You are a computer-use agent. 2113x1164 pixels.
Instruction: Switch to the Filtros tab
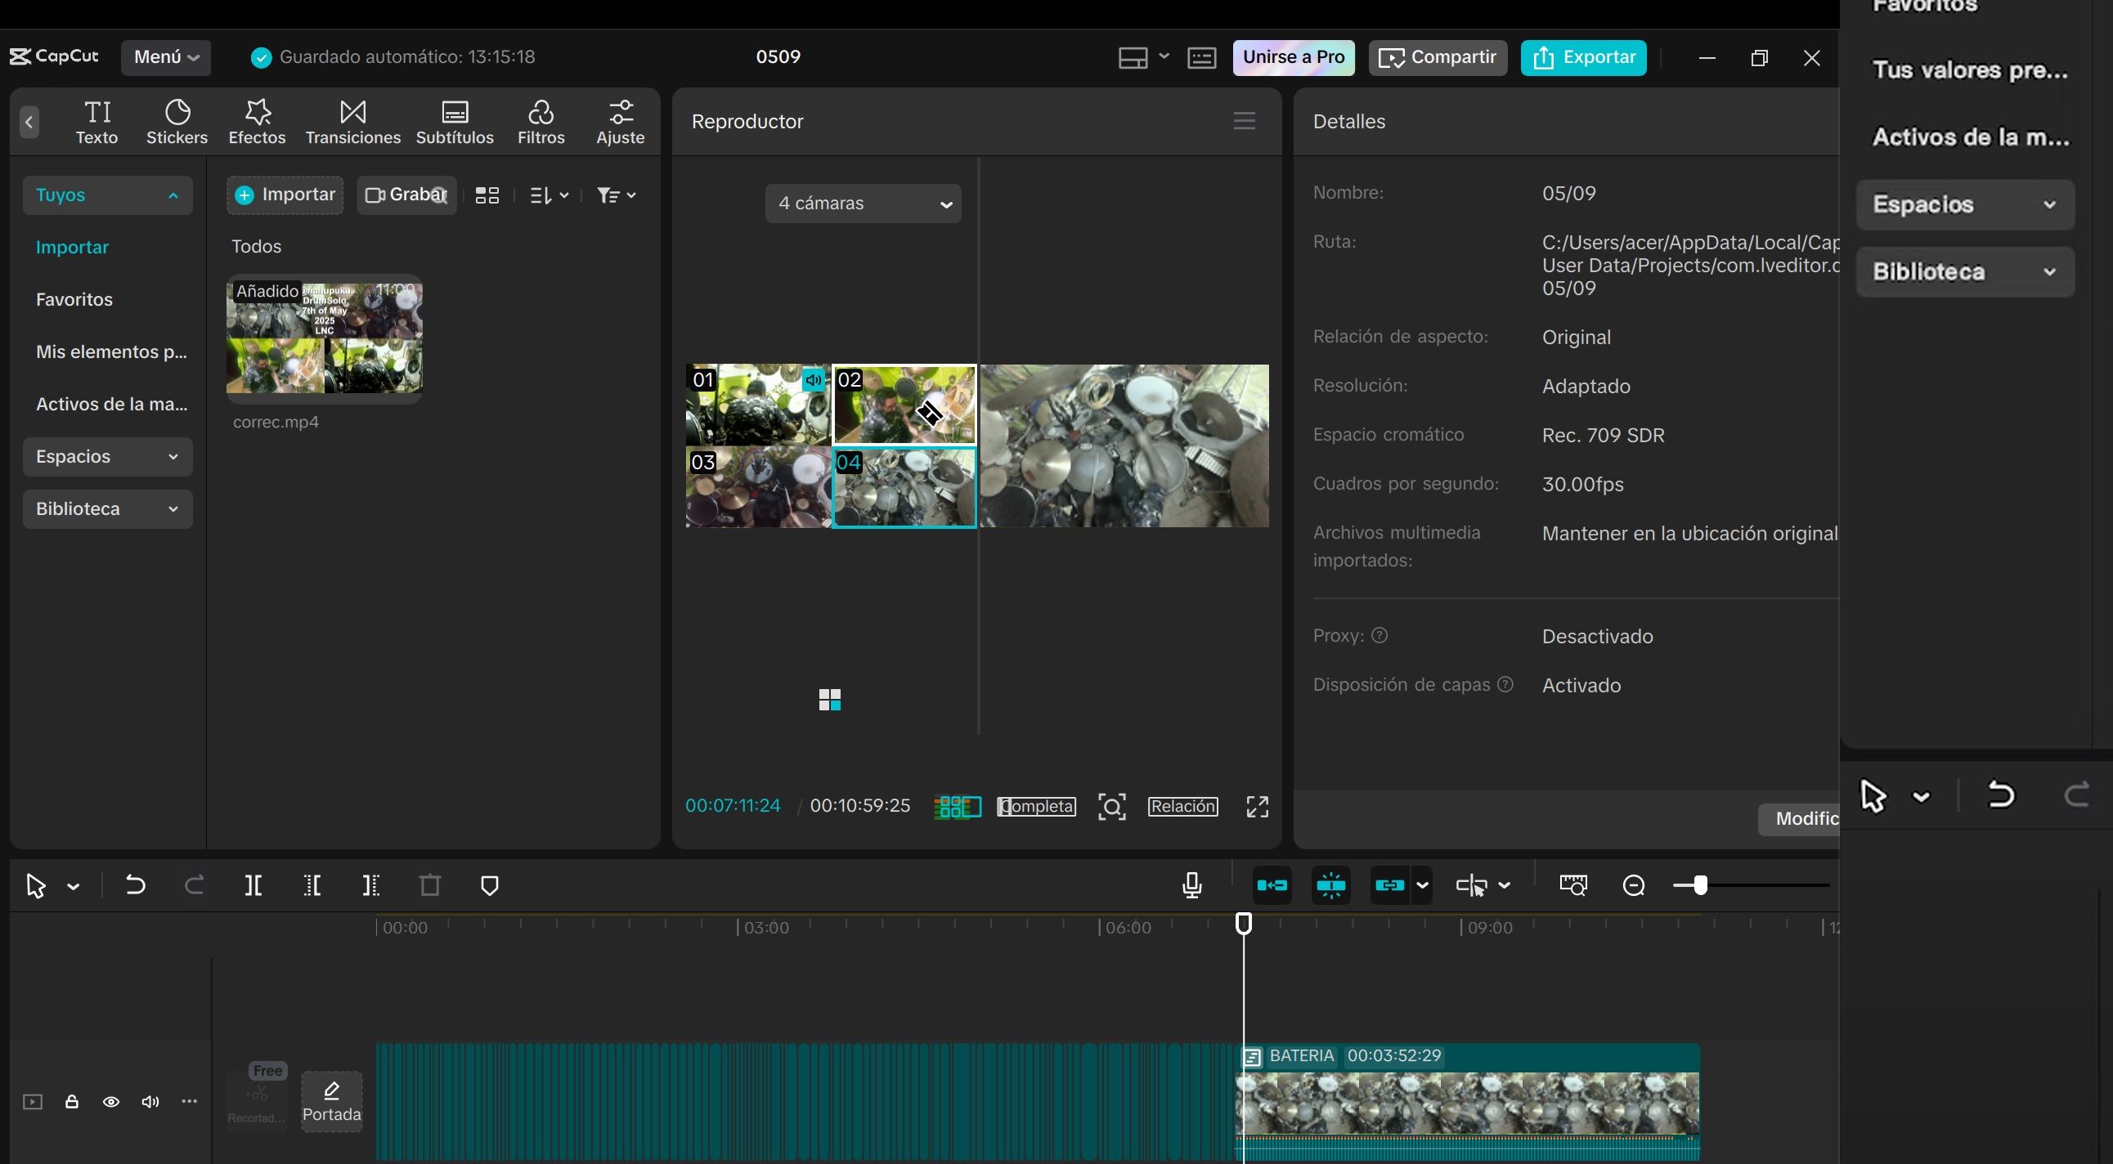541,122
